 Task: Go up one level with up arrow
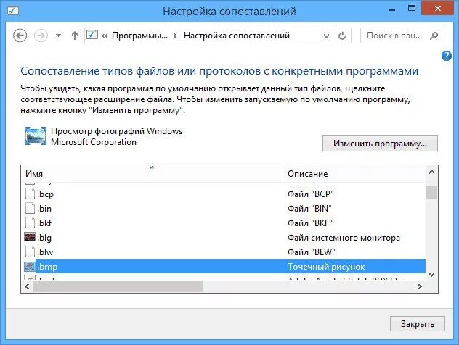click(75, 36)
